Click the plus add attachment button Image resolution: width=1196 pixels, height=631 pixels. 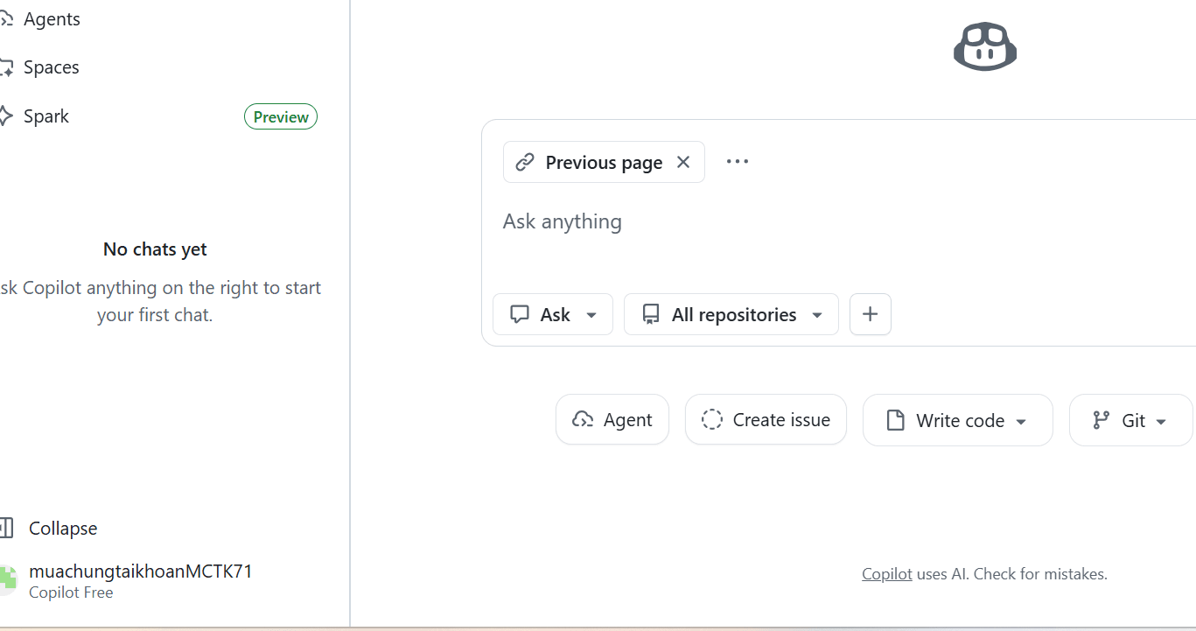pos(871,315)
